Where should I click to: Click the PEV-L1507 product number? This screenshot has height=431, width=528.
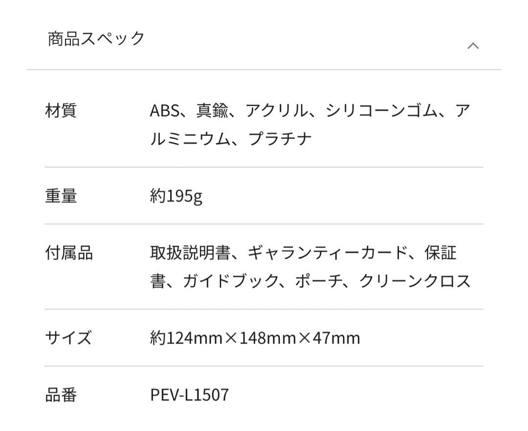[x=189, y=395]
